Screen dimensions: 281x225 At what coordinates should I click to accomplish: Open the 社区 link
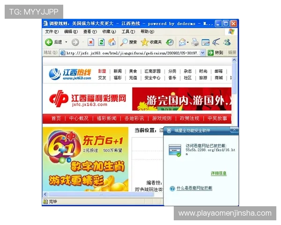point(188,78)
